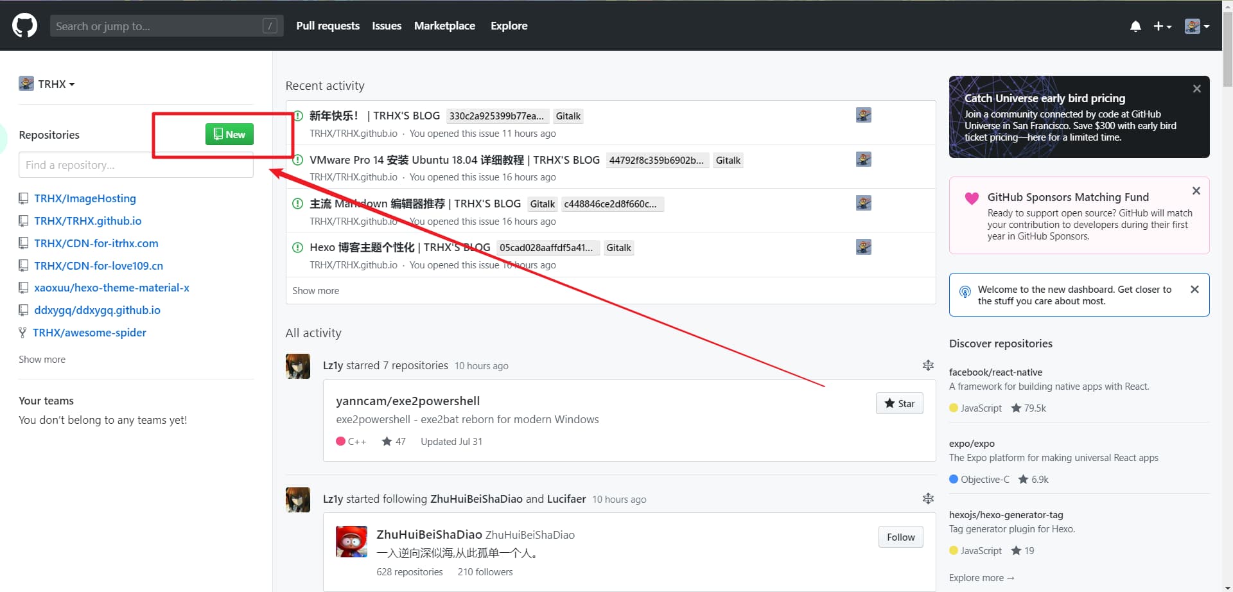Viewport: 1233px width, 592px height.
Task: Close the GitHub Sponsors Matching Fund card
Action: coord(1196,191)
